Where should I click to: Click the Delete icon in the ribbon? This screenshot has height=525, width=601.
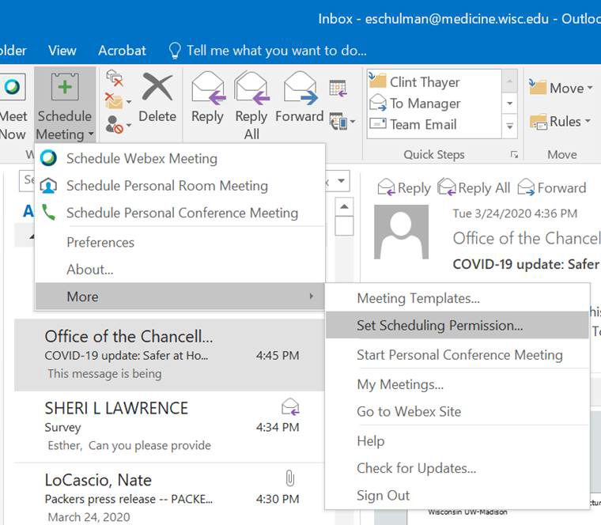[x=157, y=89]
